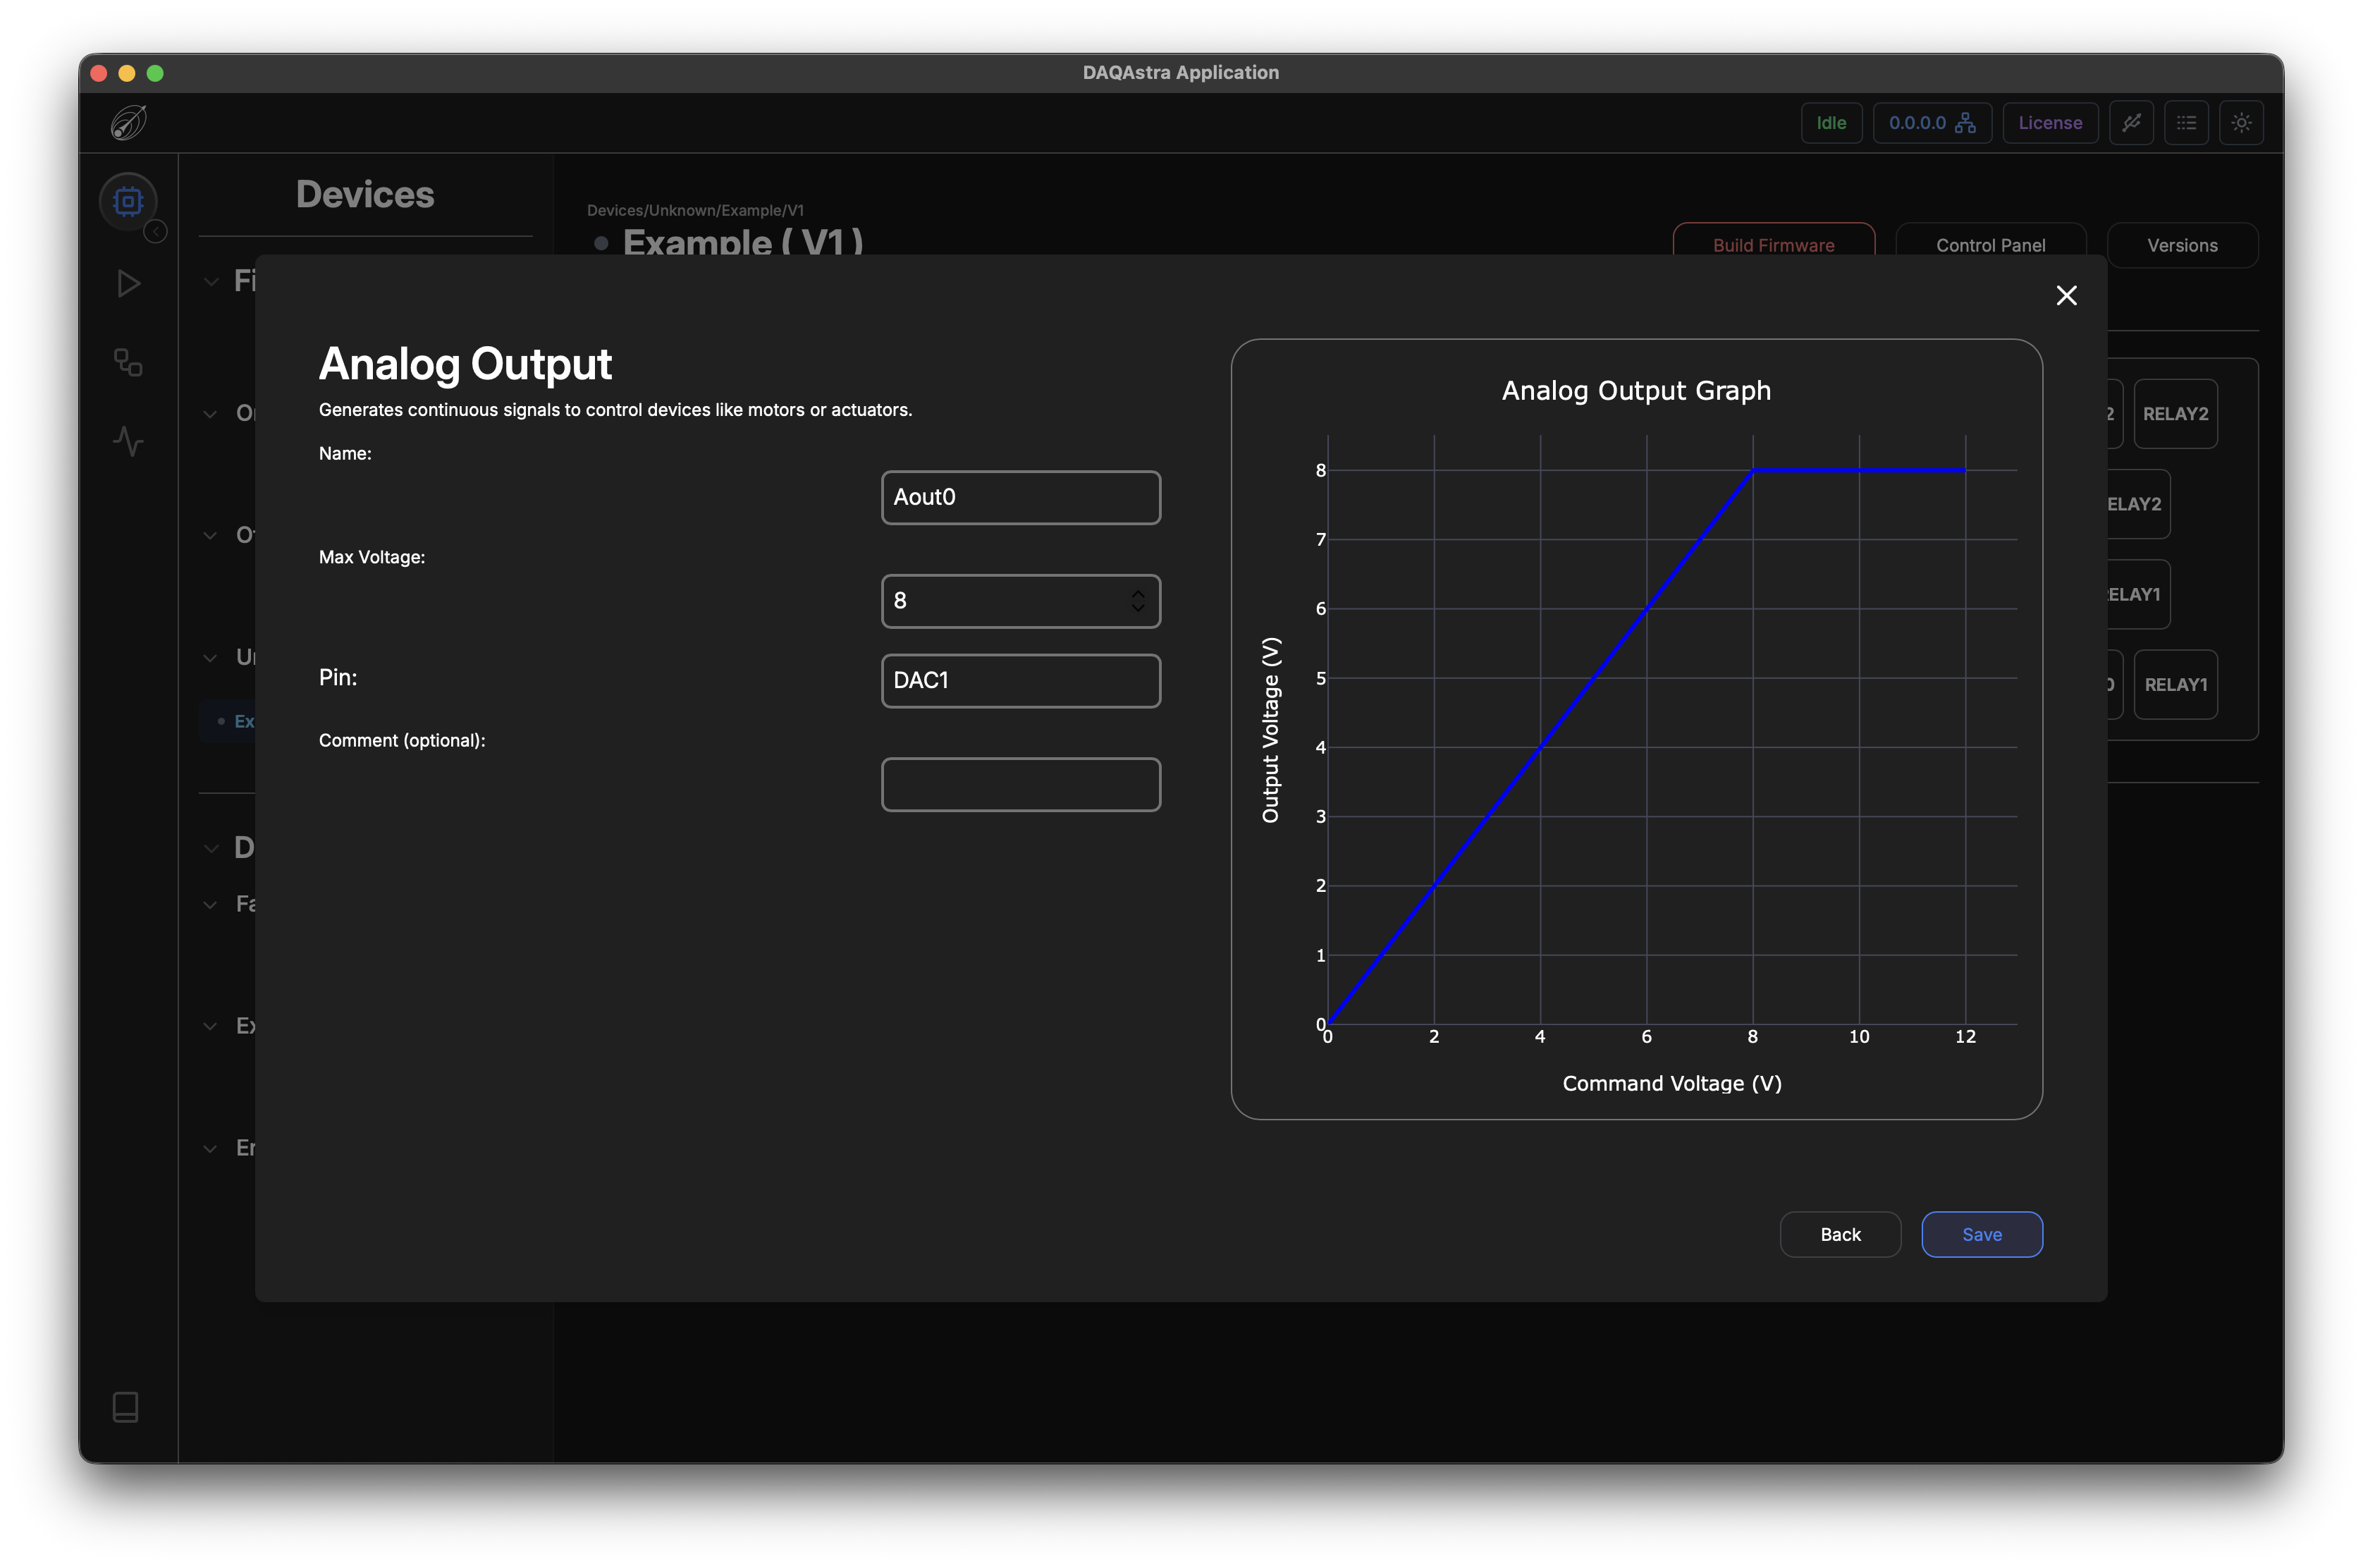This screenshot has width=2363, height=1568.
Task: Click the Save button
Action: point(1981,1234)
